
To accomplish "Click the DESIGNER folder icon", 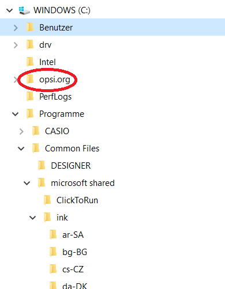I will coord(42,165).
